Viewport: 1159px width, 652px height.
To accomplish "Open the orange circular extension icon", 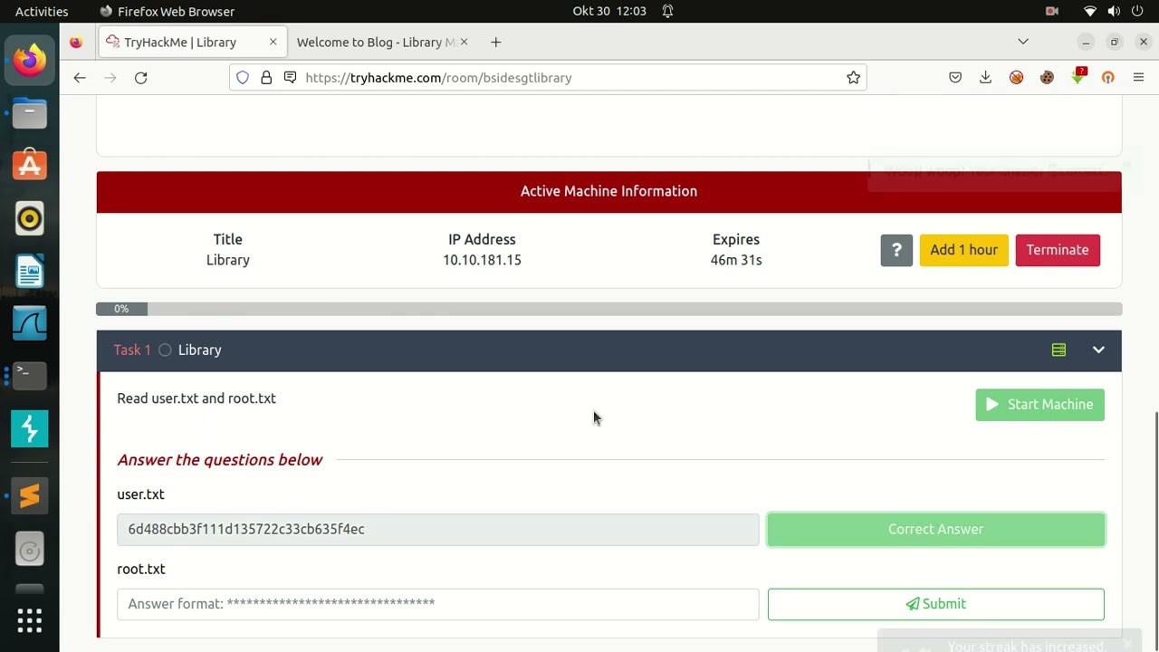I will tap(1107, 78).
